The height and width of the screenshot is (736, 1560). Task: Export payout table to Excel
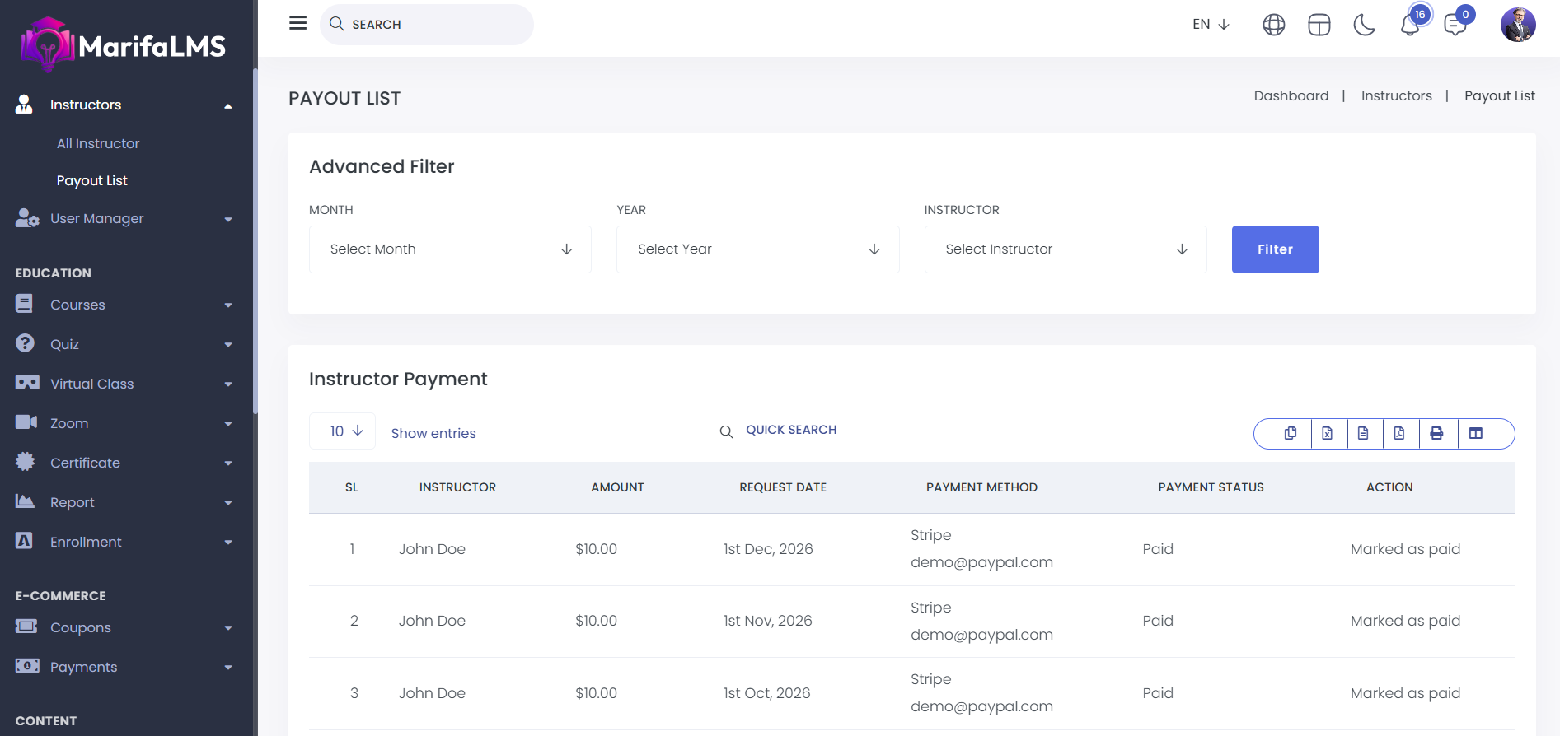1327,433
